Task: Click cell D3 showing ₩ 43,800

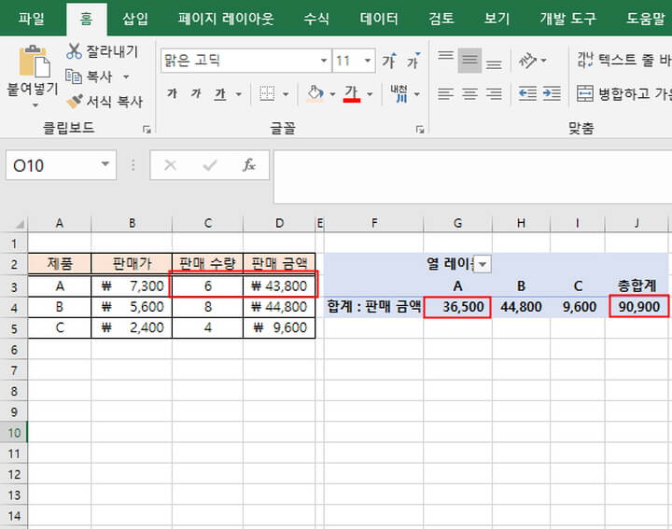Action: [279, 285]
